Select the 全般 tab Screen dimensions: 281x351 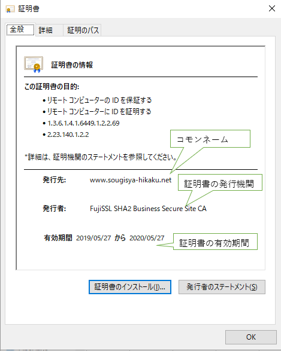click(20, 29)
